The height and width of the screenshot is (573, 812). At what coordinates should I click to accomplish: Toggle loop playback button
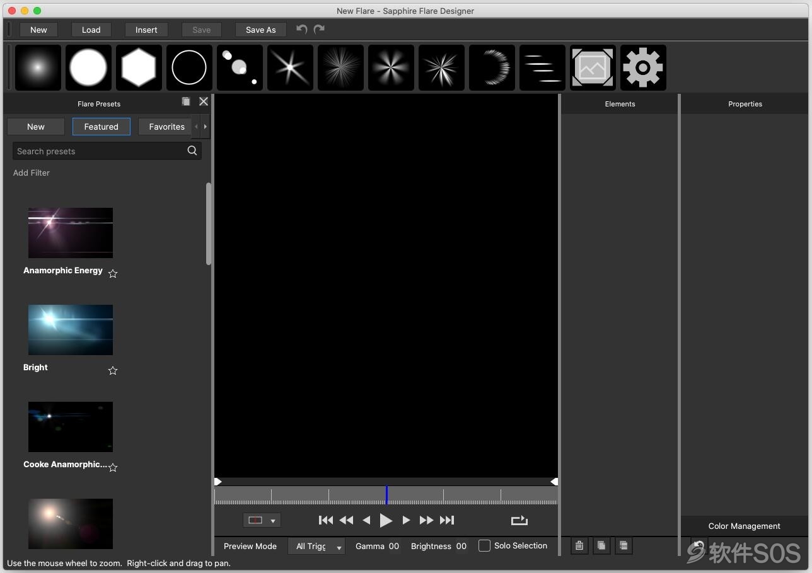[519, 520]
